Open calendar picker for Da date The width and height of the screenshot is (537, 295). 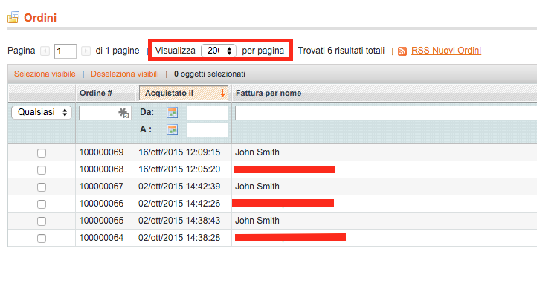[x=172, y=113]
